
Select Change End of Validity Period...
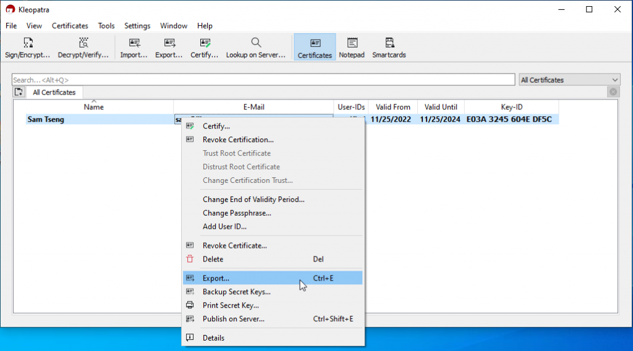point(273,200)
